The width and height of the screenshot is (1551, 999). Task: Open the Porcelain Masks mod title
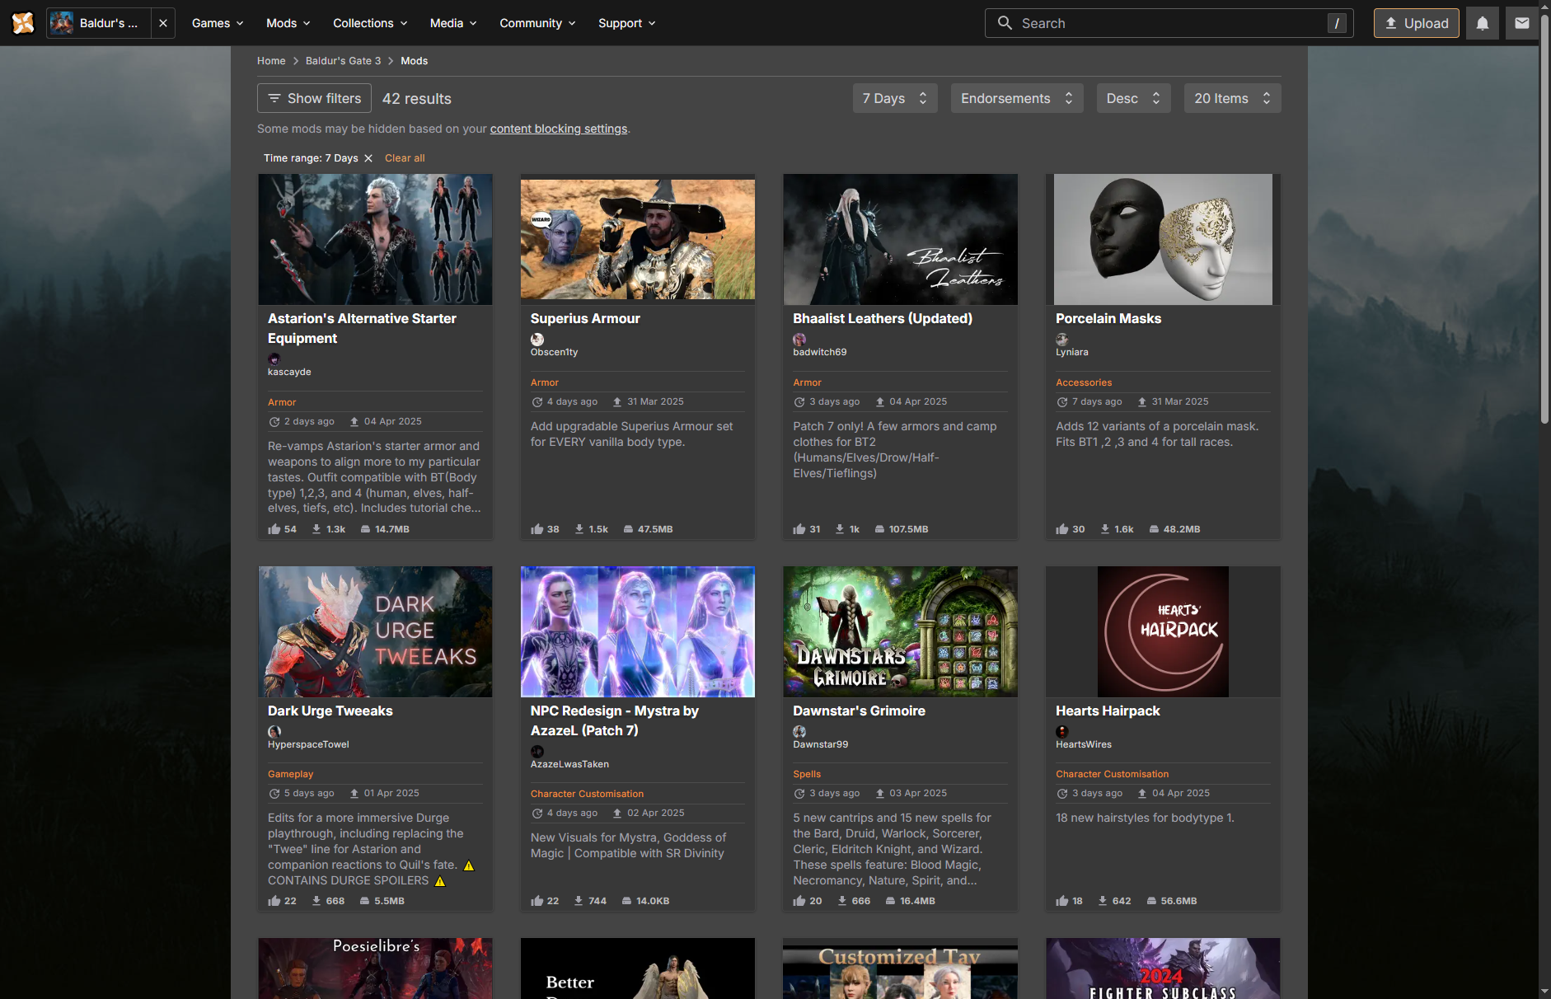tap(1108, 318)
